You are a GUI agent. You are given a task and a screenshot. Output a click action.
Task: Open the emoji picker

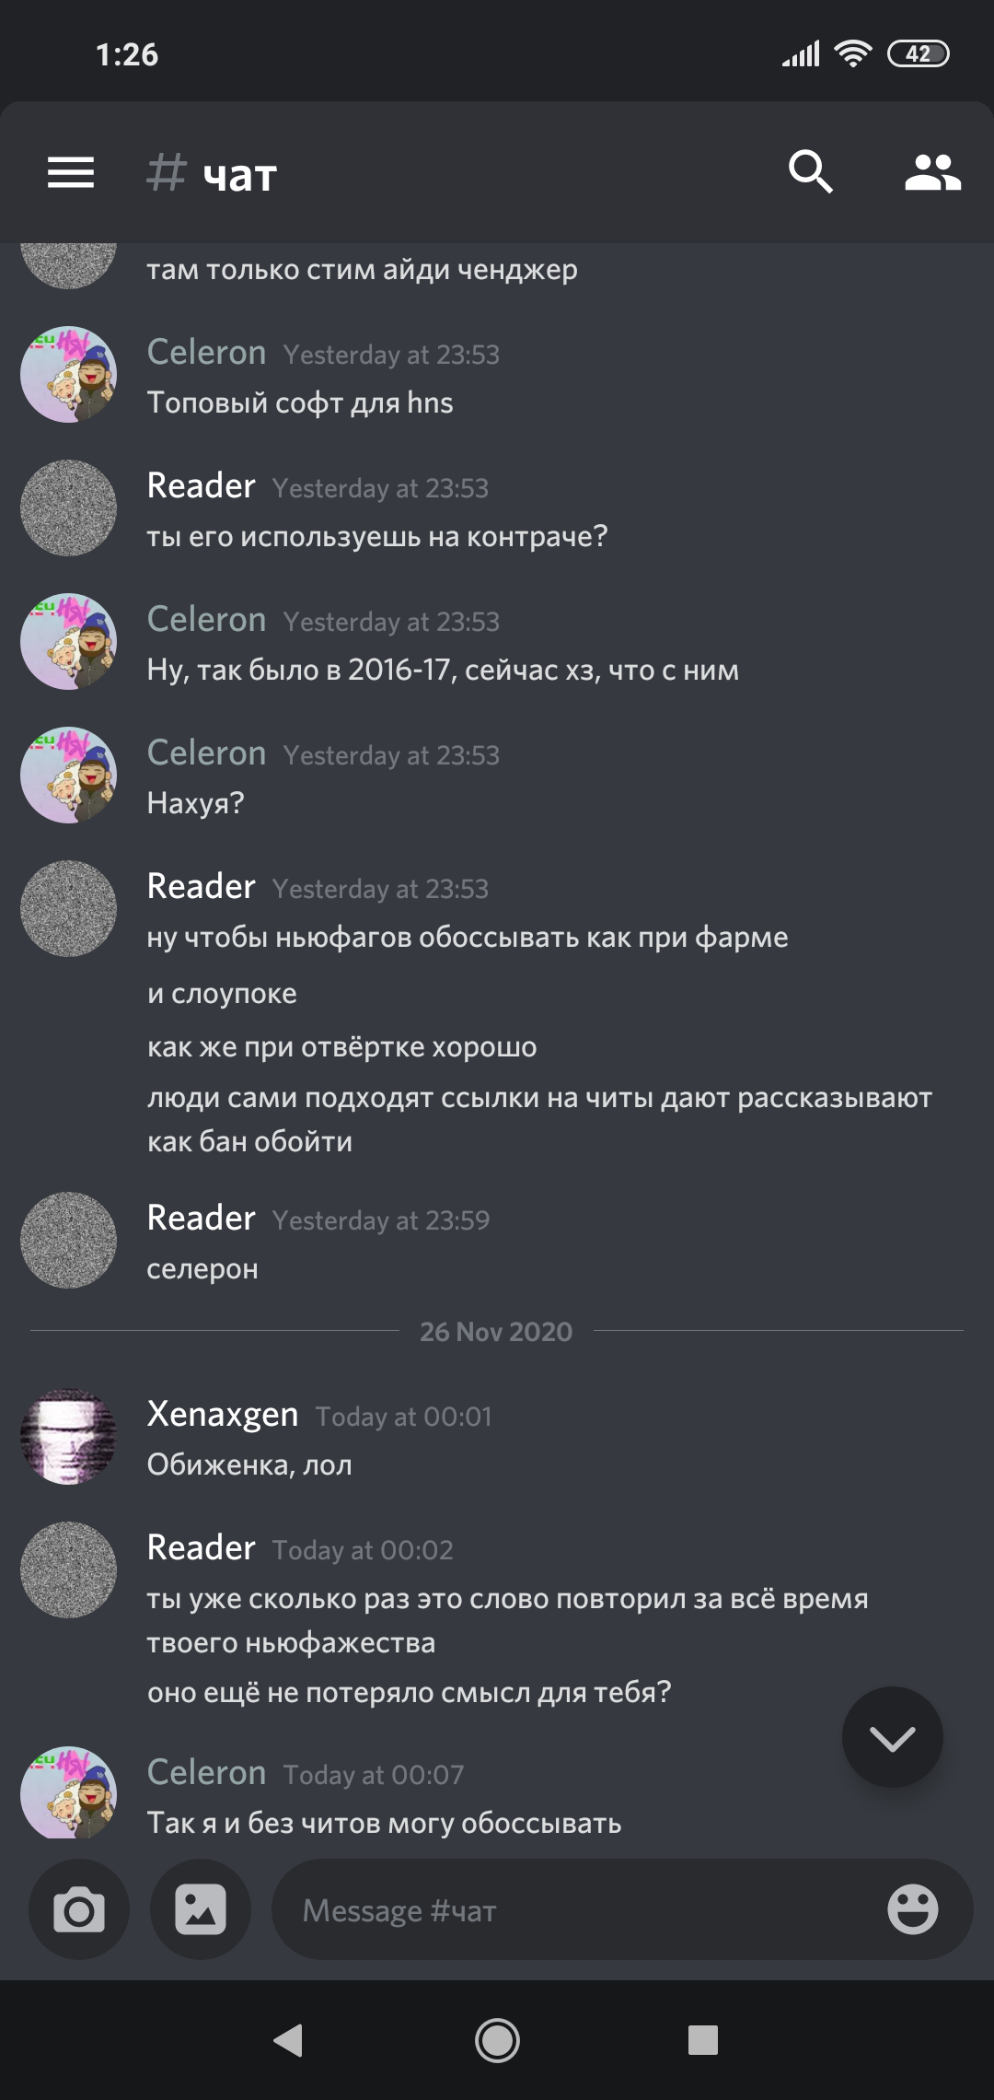coord(912,1908)
